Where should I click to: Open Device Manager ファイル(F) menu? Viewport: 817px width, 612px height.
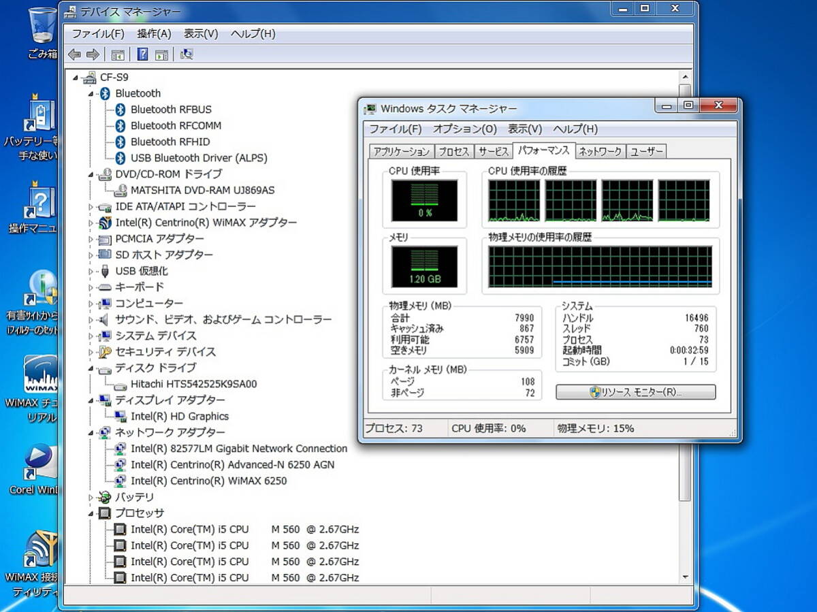pos(98,33)
